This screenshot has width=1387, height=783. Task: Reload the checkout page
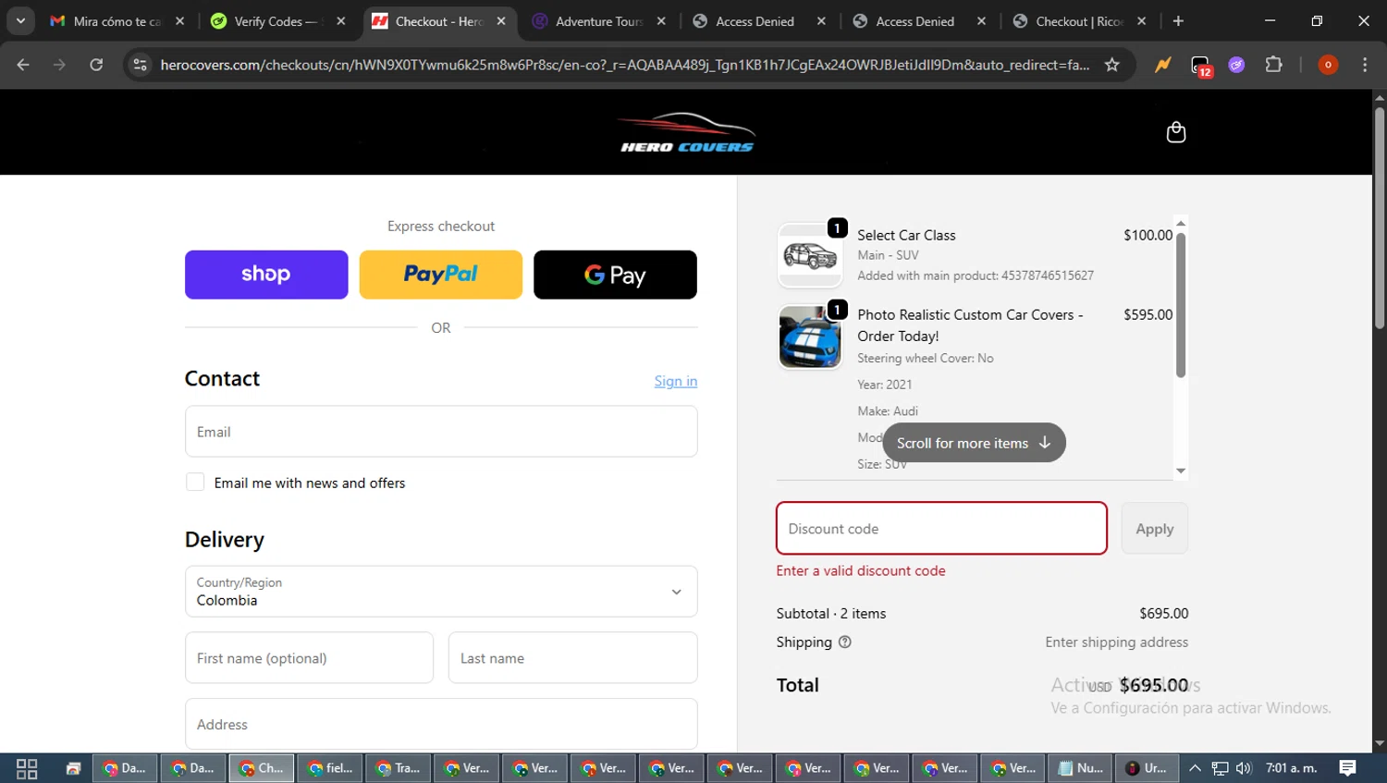(x=96, y=65)
